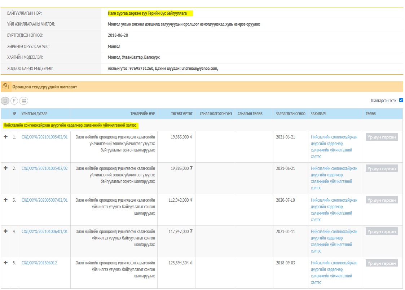
Task: Expand row 5 plus icon
Action: click(5, 263)
